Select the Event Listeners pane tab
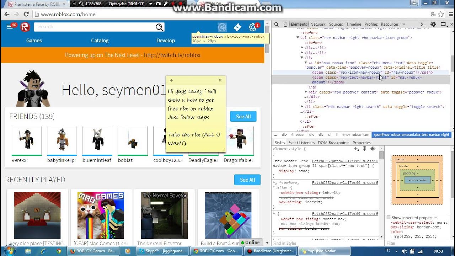This screenshot has width=455, height=256. click(301, 143)
